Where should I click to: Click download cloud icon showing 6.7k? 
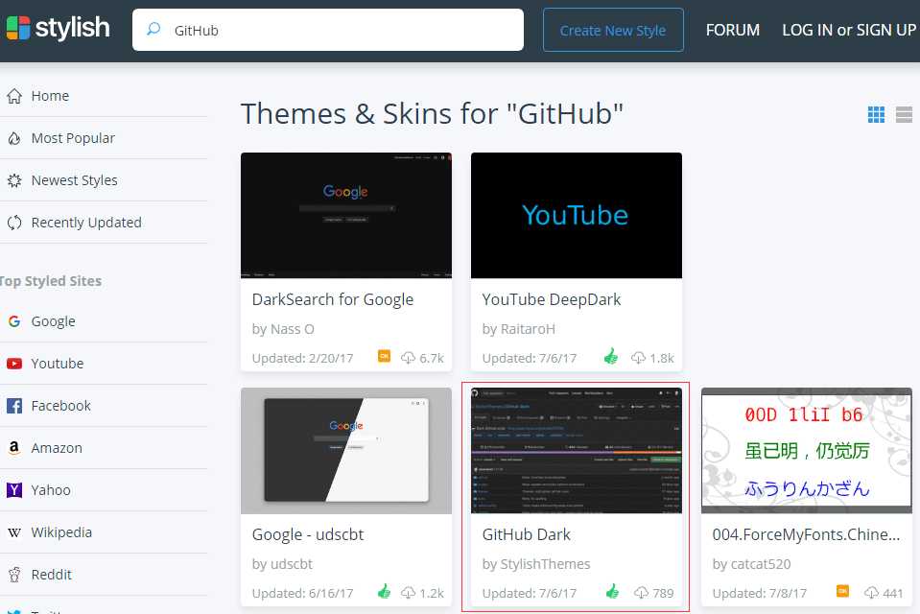coord(408,358)
